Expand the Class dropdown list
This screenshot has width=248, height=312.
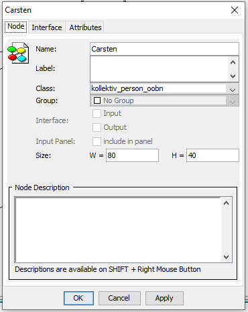click(233, 89)
